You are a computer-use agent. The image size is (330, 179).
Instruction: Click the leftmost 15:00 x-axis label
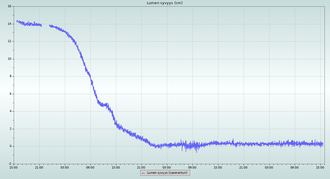(14, 167)
